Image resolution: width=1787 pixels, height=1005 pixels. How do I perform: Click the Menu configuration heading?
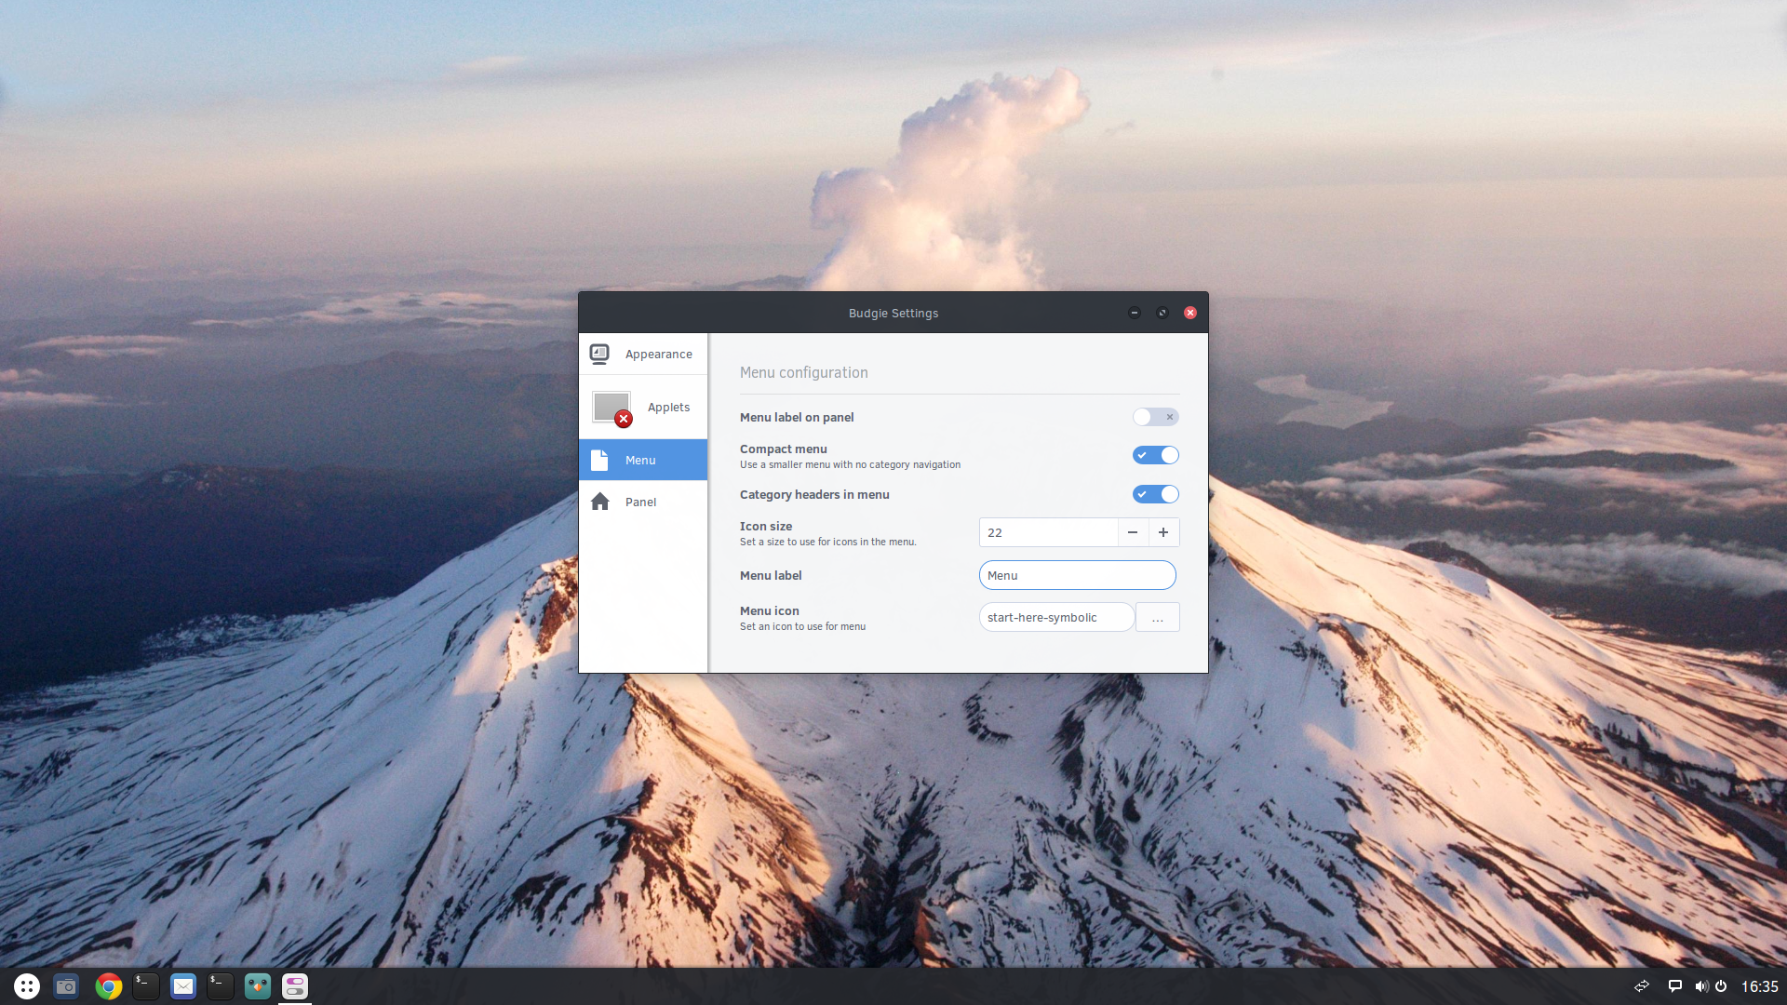[804, 372]
